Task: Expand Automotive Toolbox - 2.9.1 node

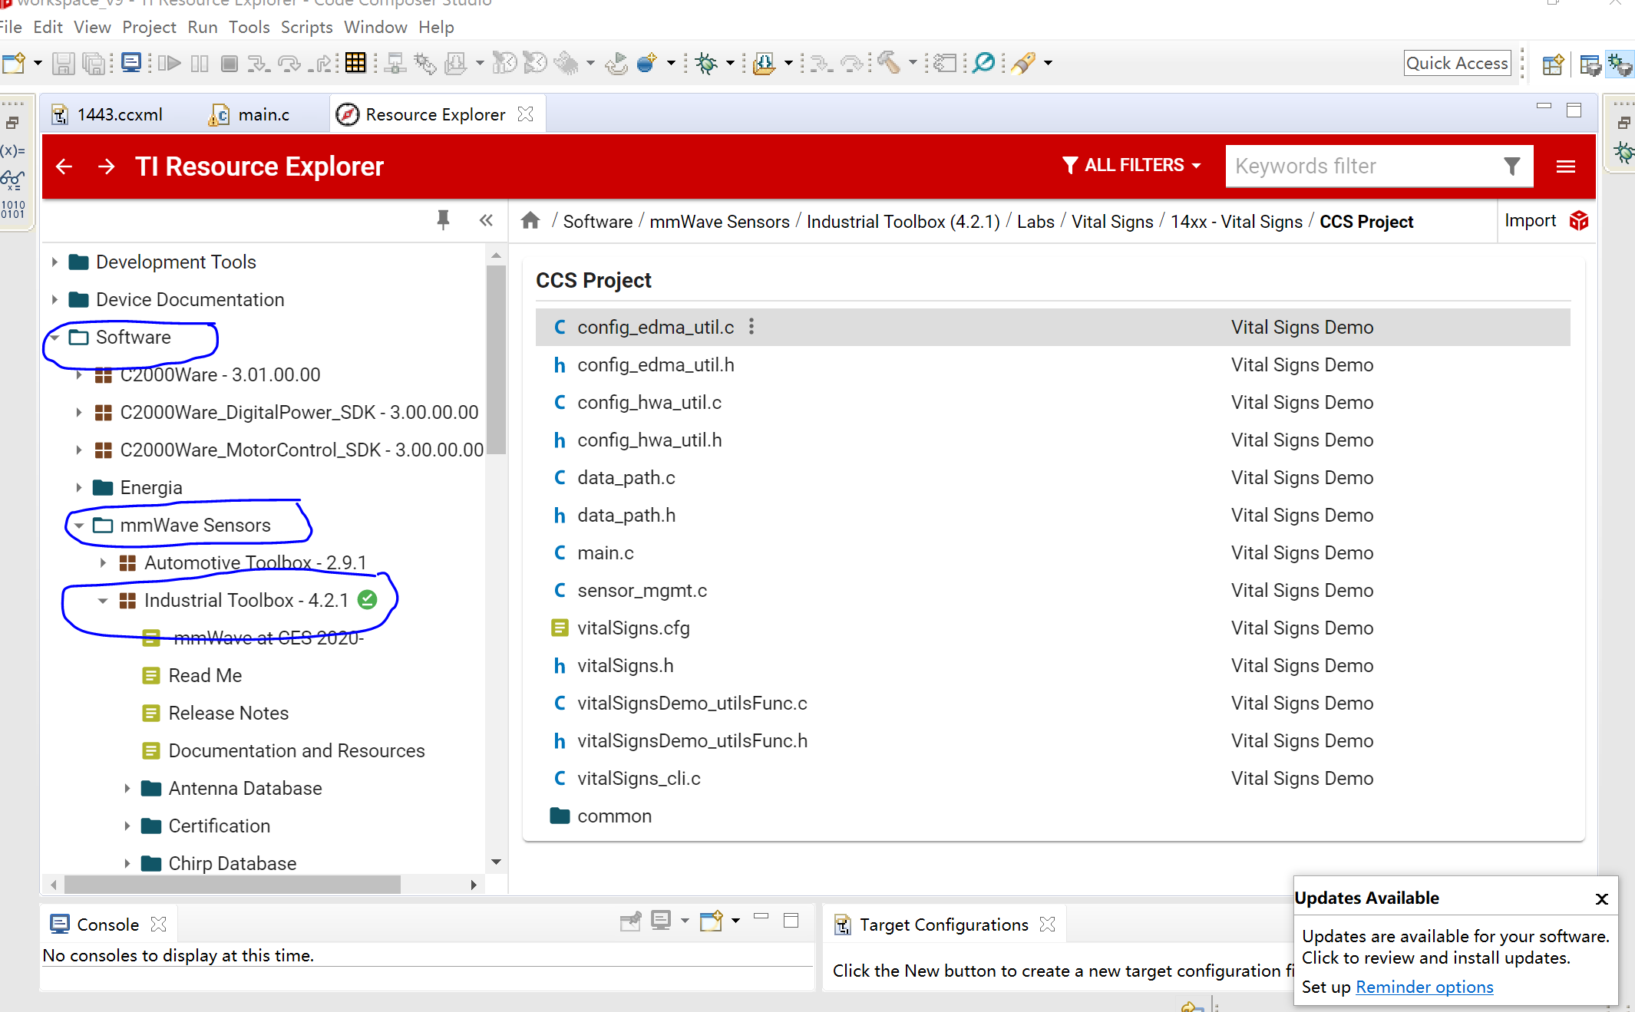Action: pyautogui.click(x=103, y=562)
